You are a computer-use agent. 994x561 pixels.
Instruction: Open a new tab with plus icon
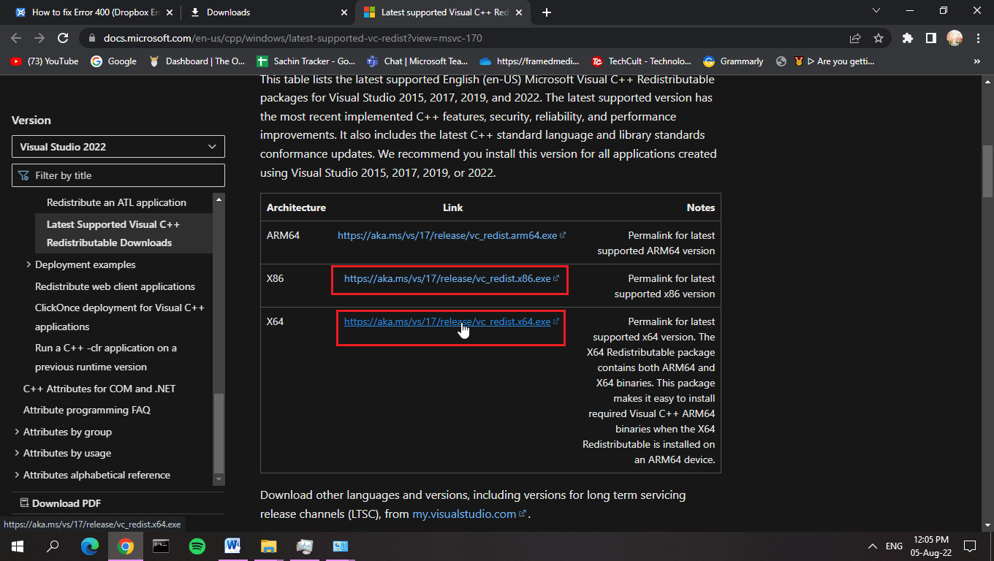pyautogui.click(x=547, y=12)
